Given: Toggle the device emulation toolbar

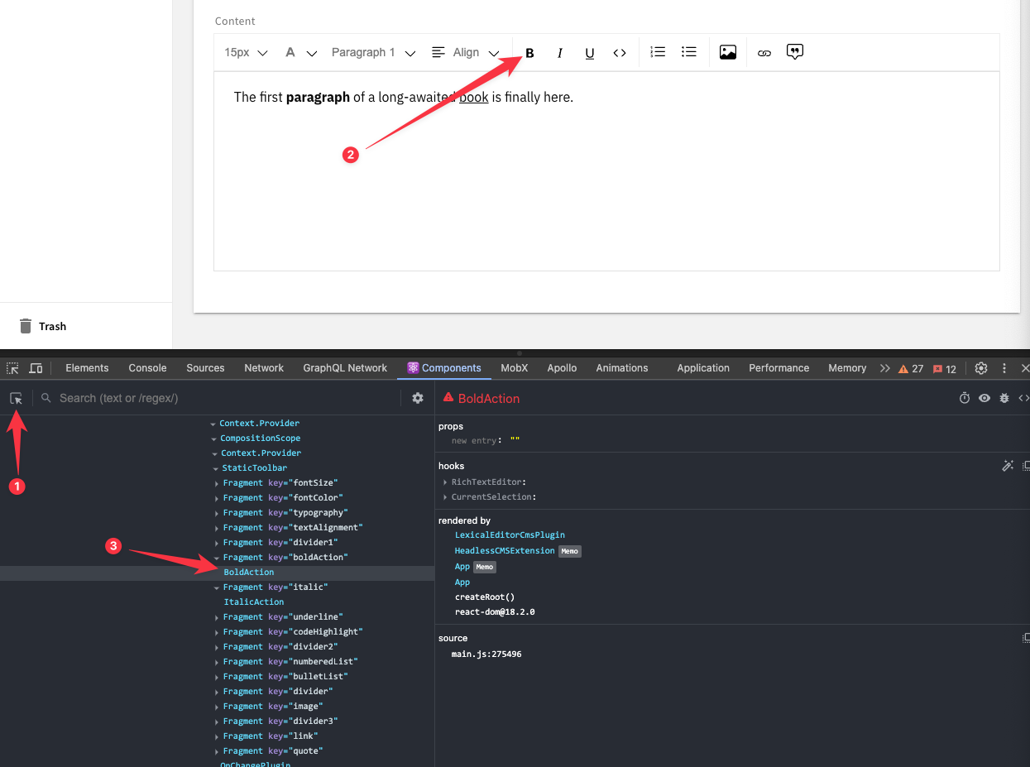Looking at the screenshot, I should click(x=34, y=367).
